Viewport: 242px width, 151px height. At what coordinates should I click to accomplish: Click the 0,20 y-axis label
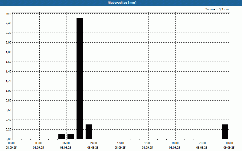tap(8, 130)
